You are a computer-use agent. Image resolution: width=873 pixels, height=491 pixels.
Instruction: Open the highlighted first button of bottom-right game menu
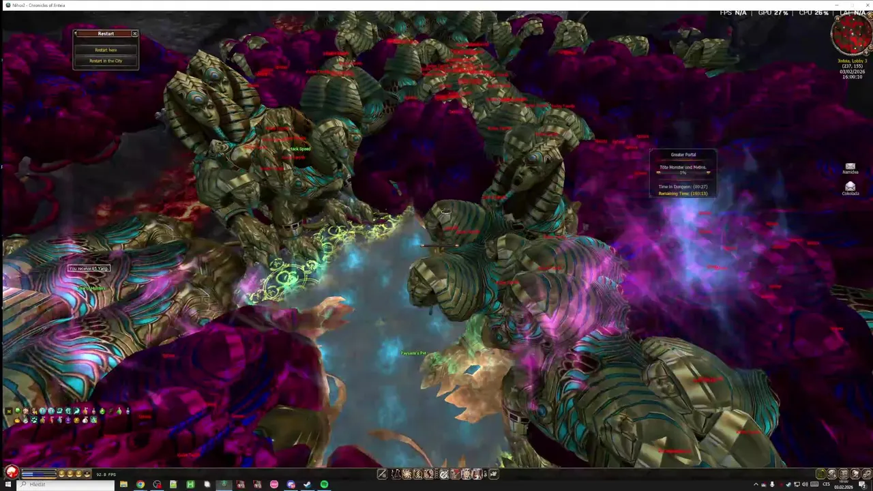pos(820,474)
